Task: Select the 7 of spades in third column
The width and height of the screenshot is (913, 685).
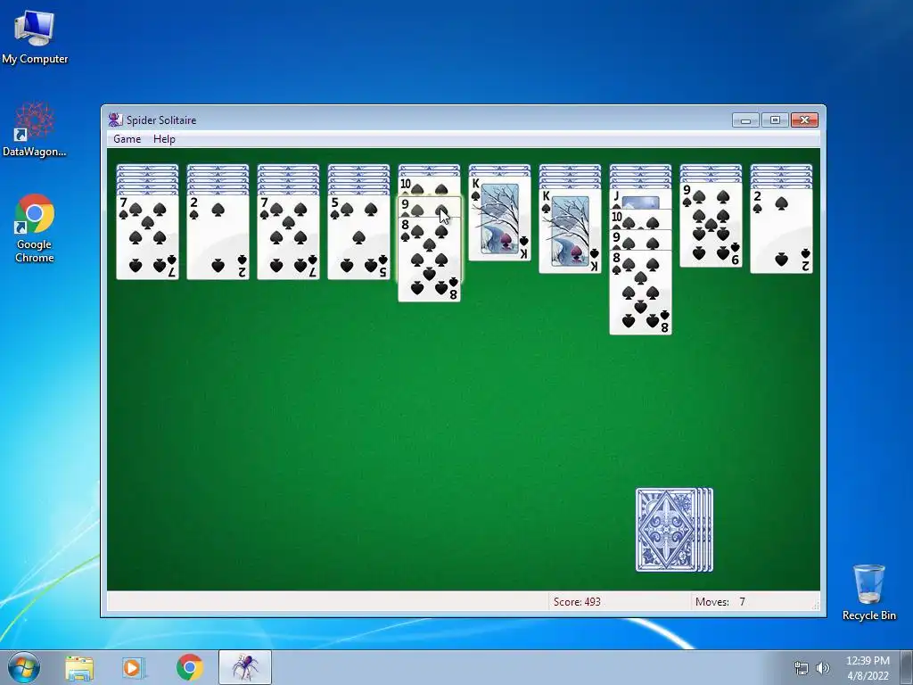Action: (288, 237)
